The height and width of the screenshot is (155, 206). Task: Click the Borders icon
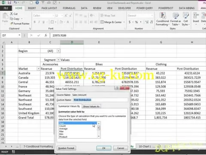[x=52, y=22]
